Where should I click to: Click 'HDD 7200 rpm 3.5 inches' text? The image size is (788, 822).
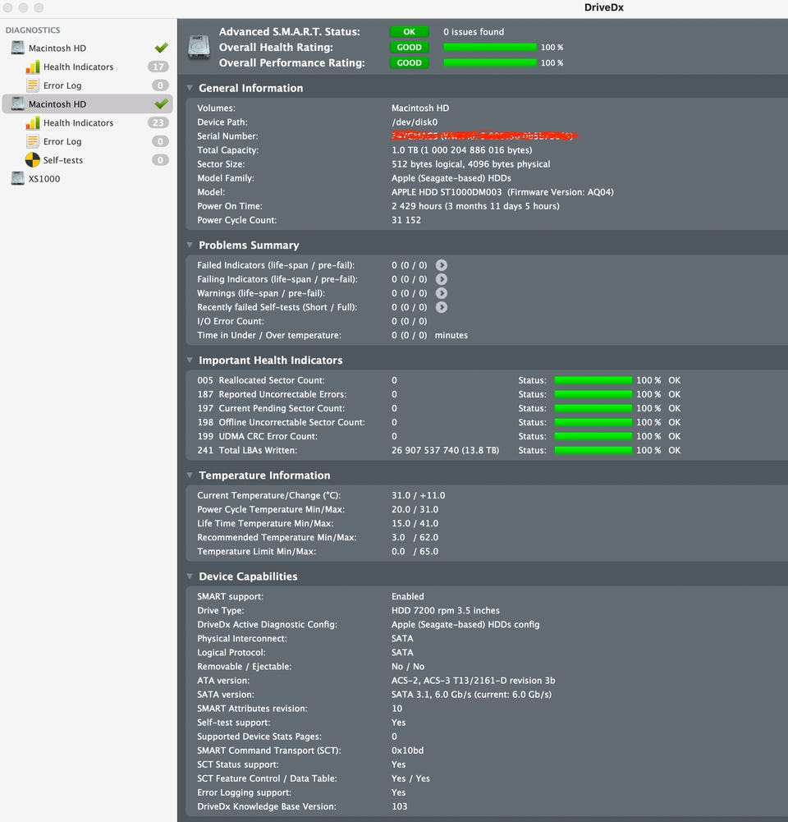coord(446,610)
